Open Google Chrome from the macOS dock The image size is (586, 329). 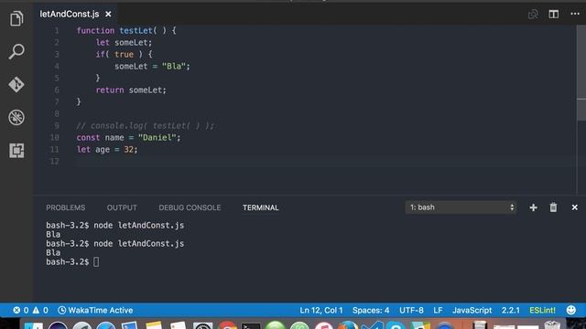(x=227, y=325)
